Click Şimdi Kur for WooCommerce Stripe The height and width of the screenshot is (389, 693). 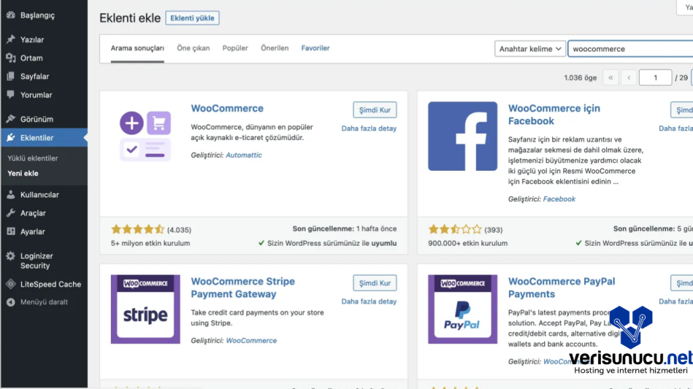click(x=375, y=283)
